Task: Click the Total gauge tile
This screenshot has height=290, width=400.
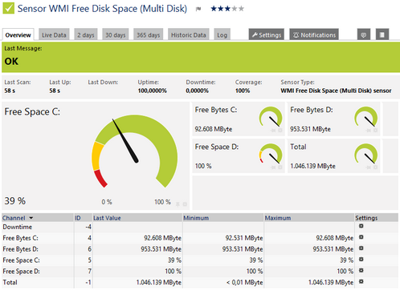Action: pos(333,156)
